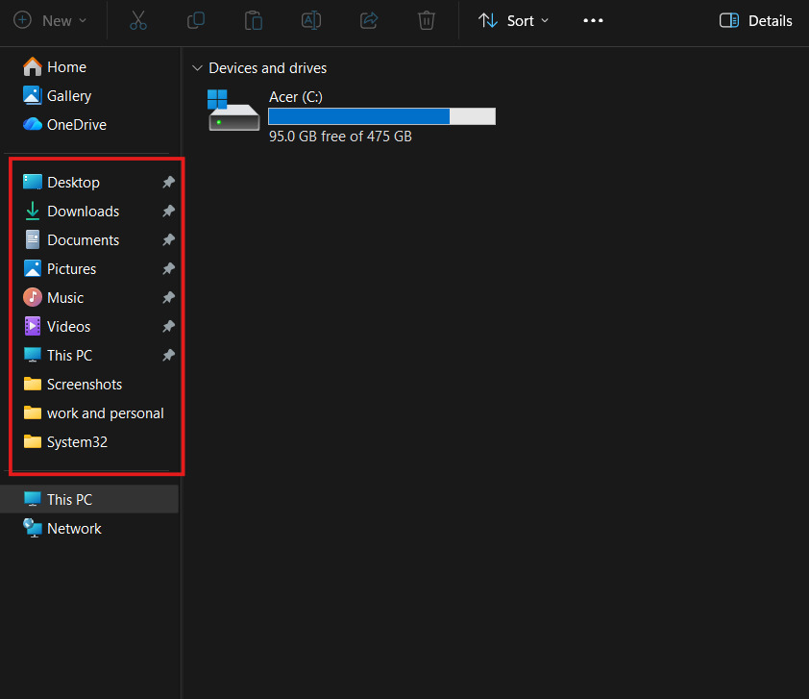
Task: Open the See more three-dots menu
Action: tap(593, 20)
